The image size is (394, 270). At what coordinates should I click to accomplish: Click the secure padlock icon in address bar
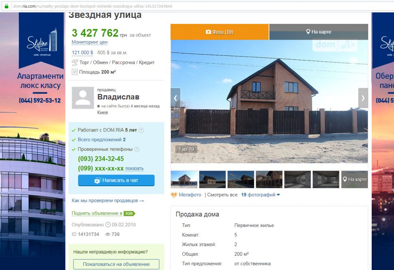click(x=7, y=6)
